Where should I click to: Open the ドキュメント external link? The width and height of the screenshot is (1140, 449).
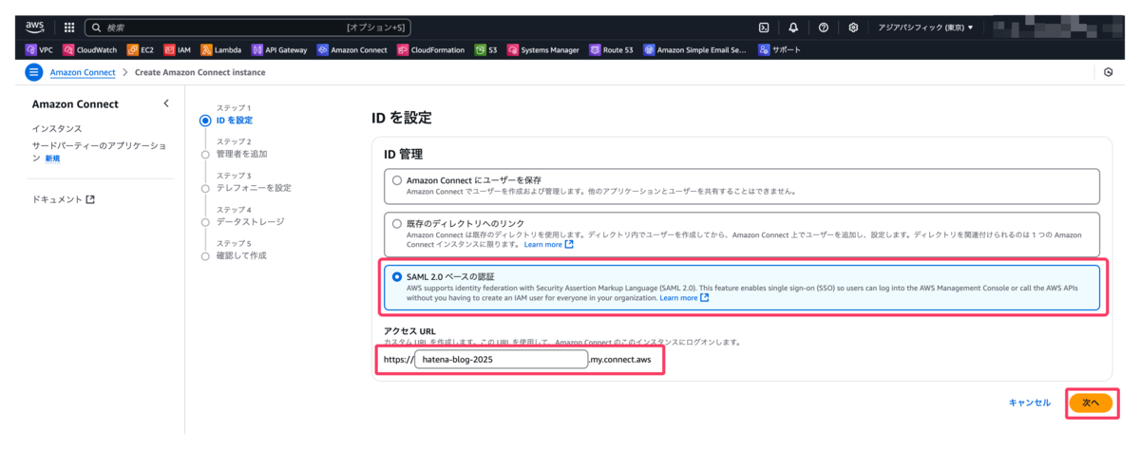tap(64, 199)
